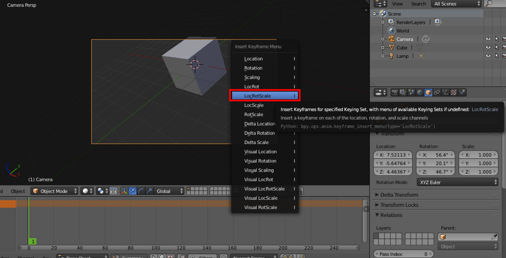Toggle Cube selectability cursor icon
506x258 pixels.
[497, 47]
